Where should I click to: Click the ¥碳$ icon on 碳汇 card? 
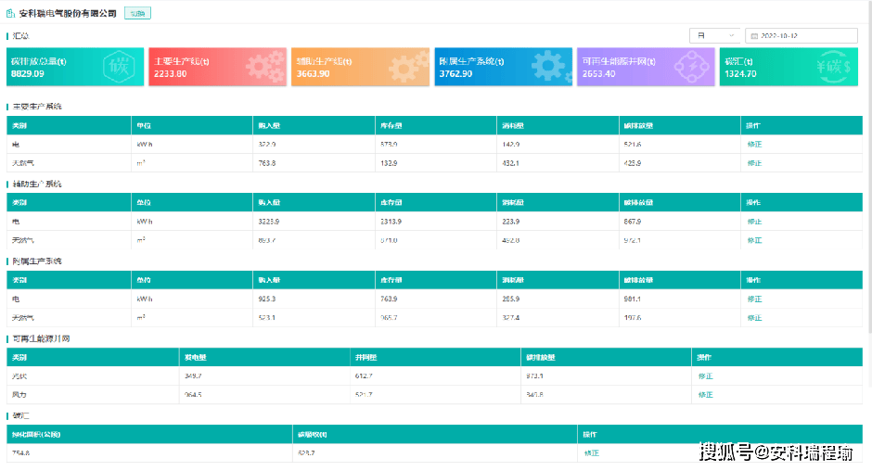coord(833,67)
